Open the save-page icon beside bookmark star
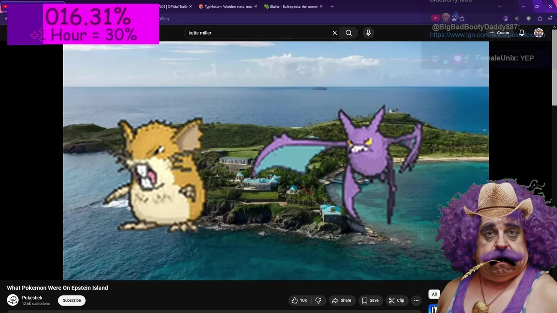Screen dimensions: 557x313 point(454,19)
